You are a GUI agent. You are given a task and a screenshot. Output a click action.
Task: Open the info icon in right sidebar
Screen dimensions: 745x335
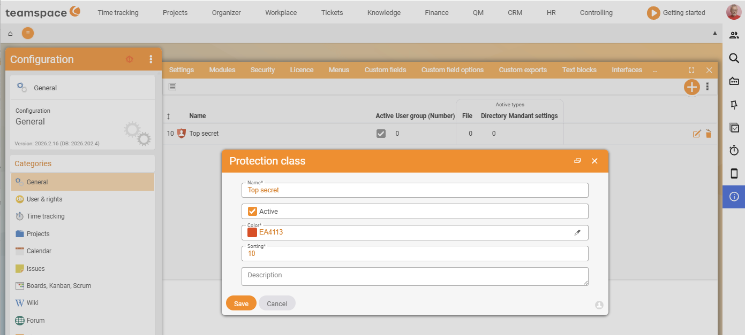[x=734, y=197]
